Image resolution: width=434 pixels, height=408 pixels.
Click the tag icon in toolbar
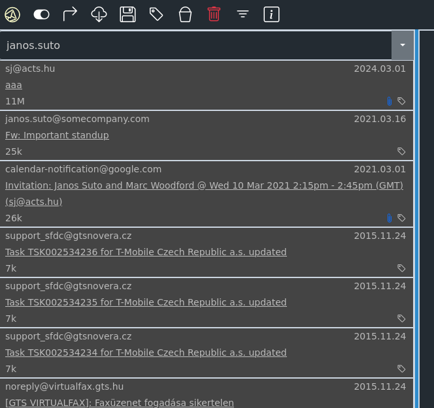pyautogui.click(x=156, y=14)
